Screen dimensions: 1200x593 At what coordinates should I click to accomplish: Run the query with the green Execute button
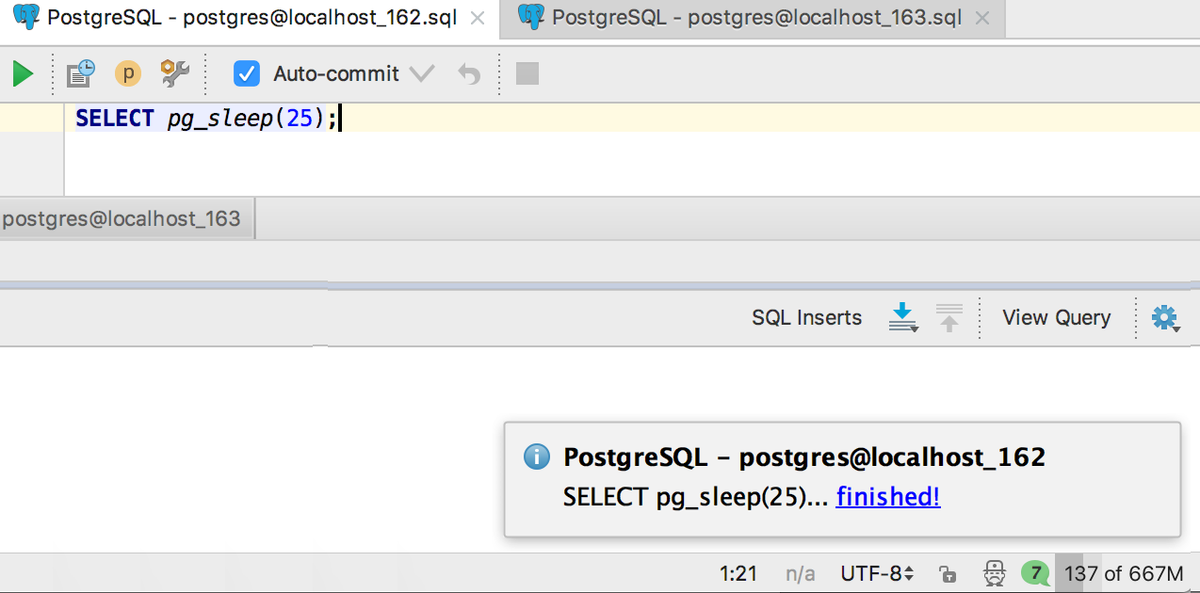[23, 73]
